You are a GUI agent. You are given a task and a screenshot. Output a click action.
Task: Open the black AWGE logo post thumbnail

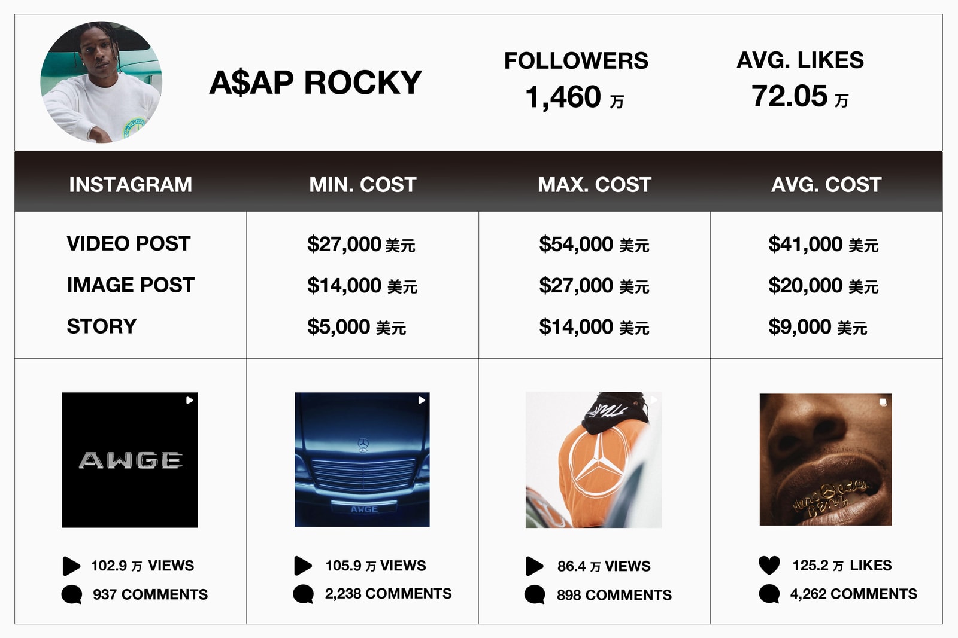click(x=130, y=460)
